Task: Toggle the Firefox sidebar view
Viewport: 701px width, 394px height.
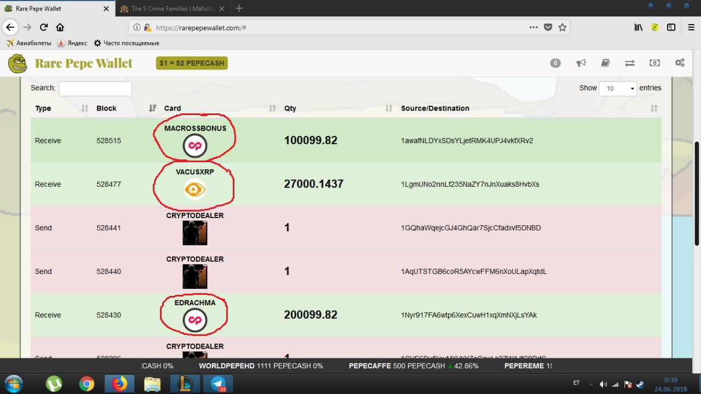Action: click(671, 27)
